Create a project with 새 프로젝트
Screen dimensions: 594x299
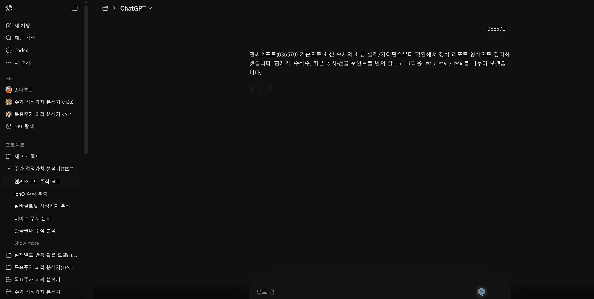(x=42, y=157)
